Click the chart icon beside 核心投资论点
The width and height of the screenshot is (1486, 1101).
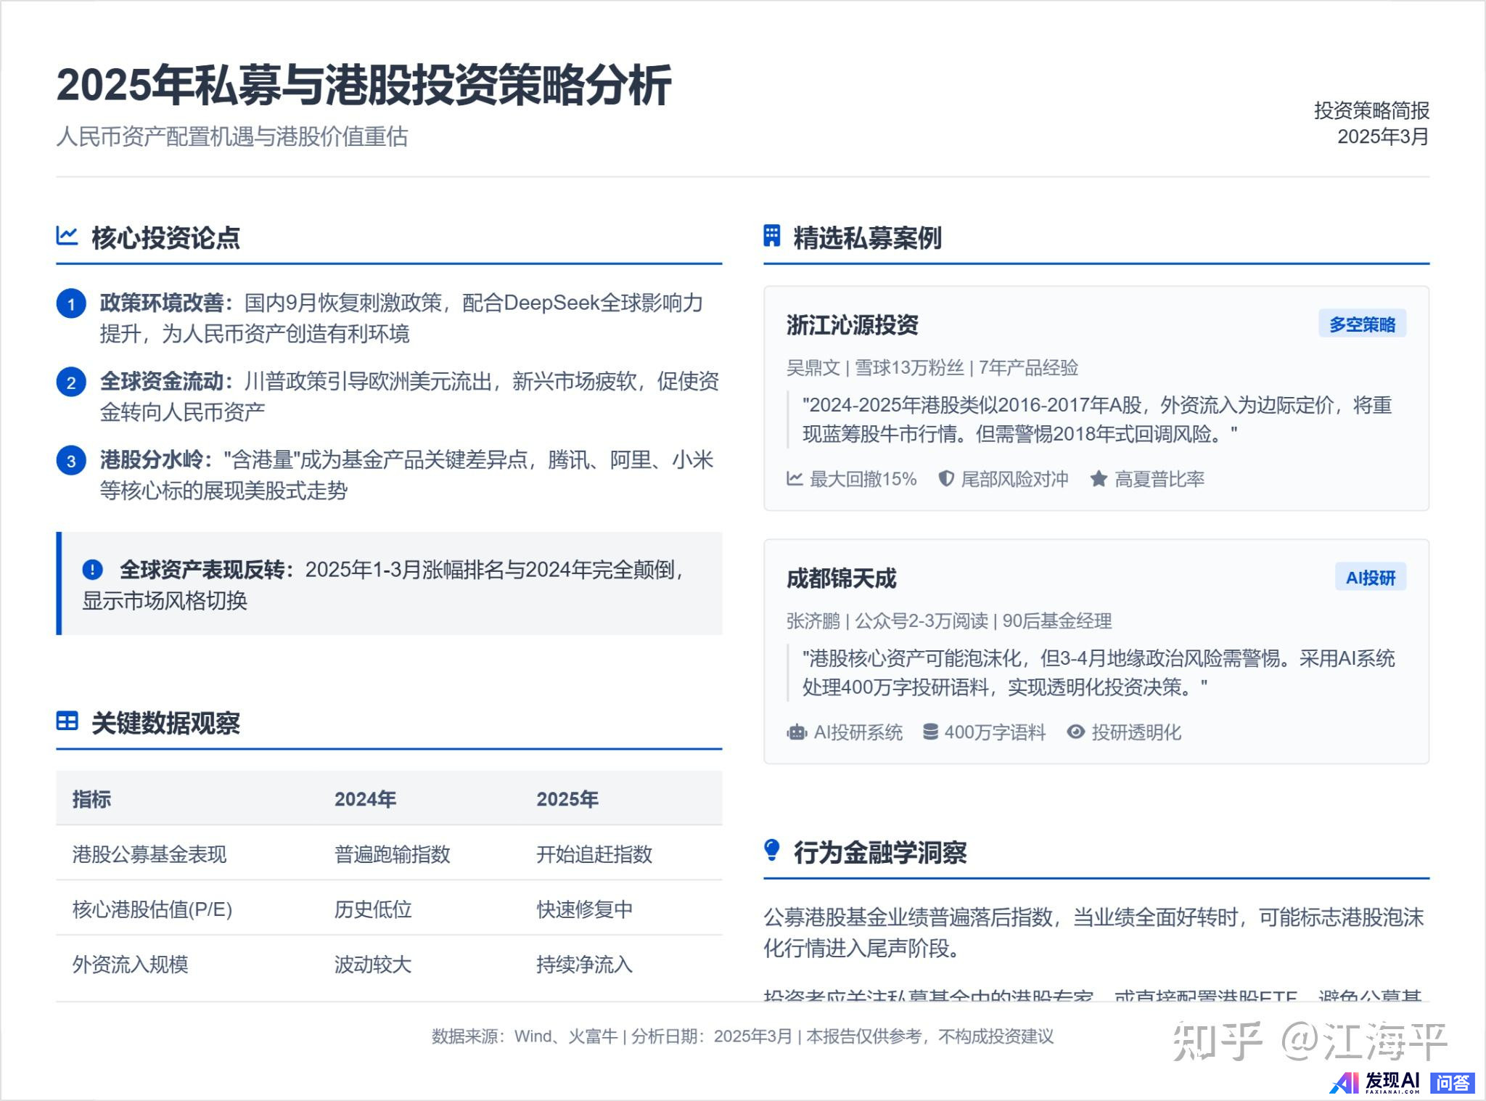[67, 236]
